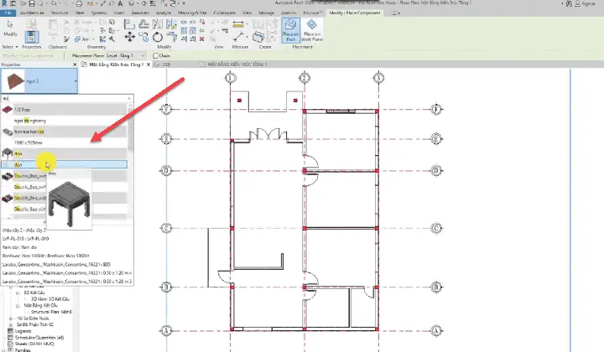Click the Undo arrow in quick access toolbar

coord(54,3)
